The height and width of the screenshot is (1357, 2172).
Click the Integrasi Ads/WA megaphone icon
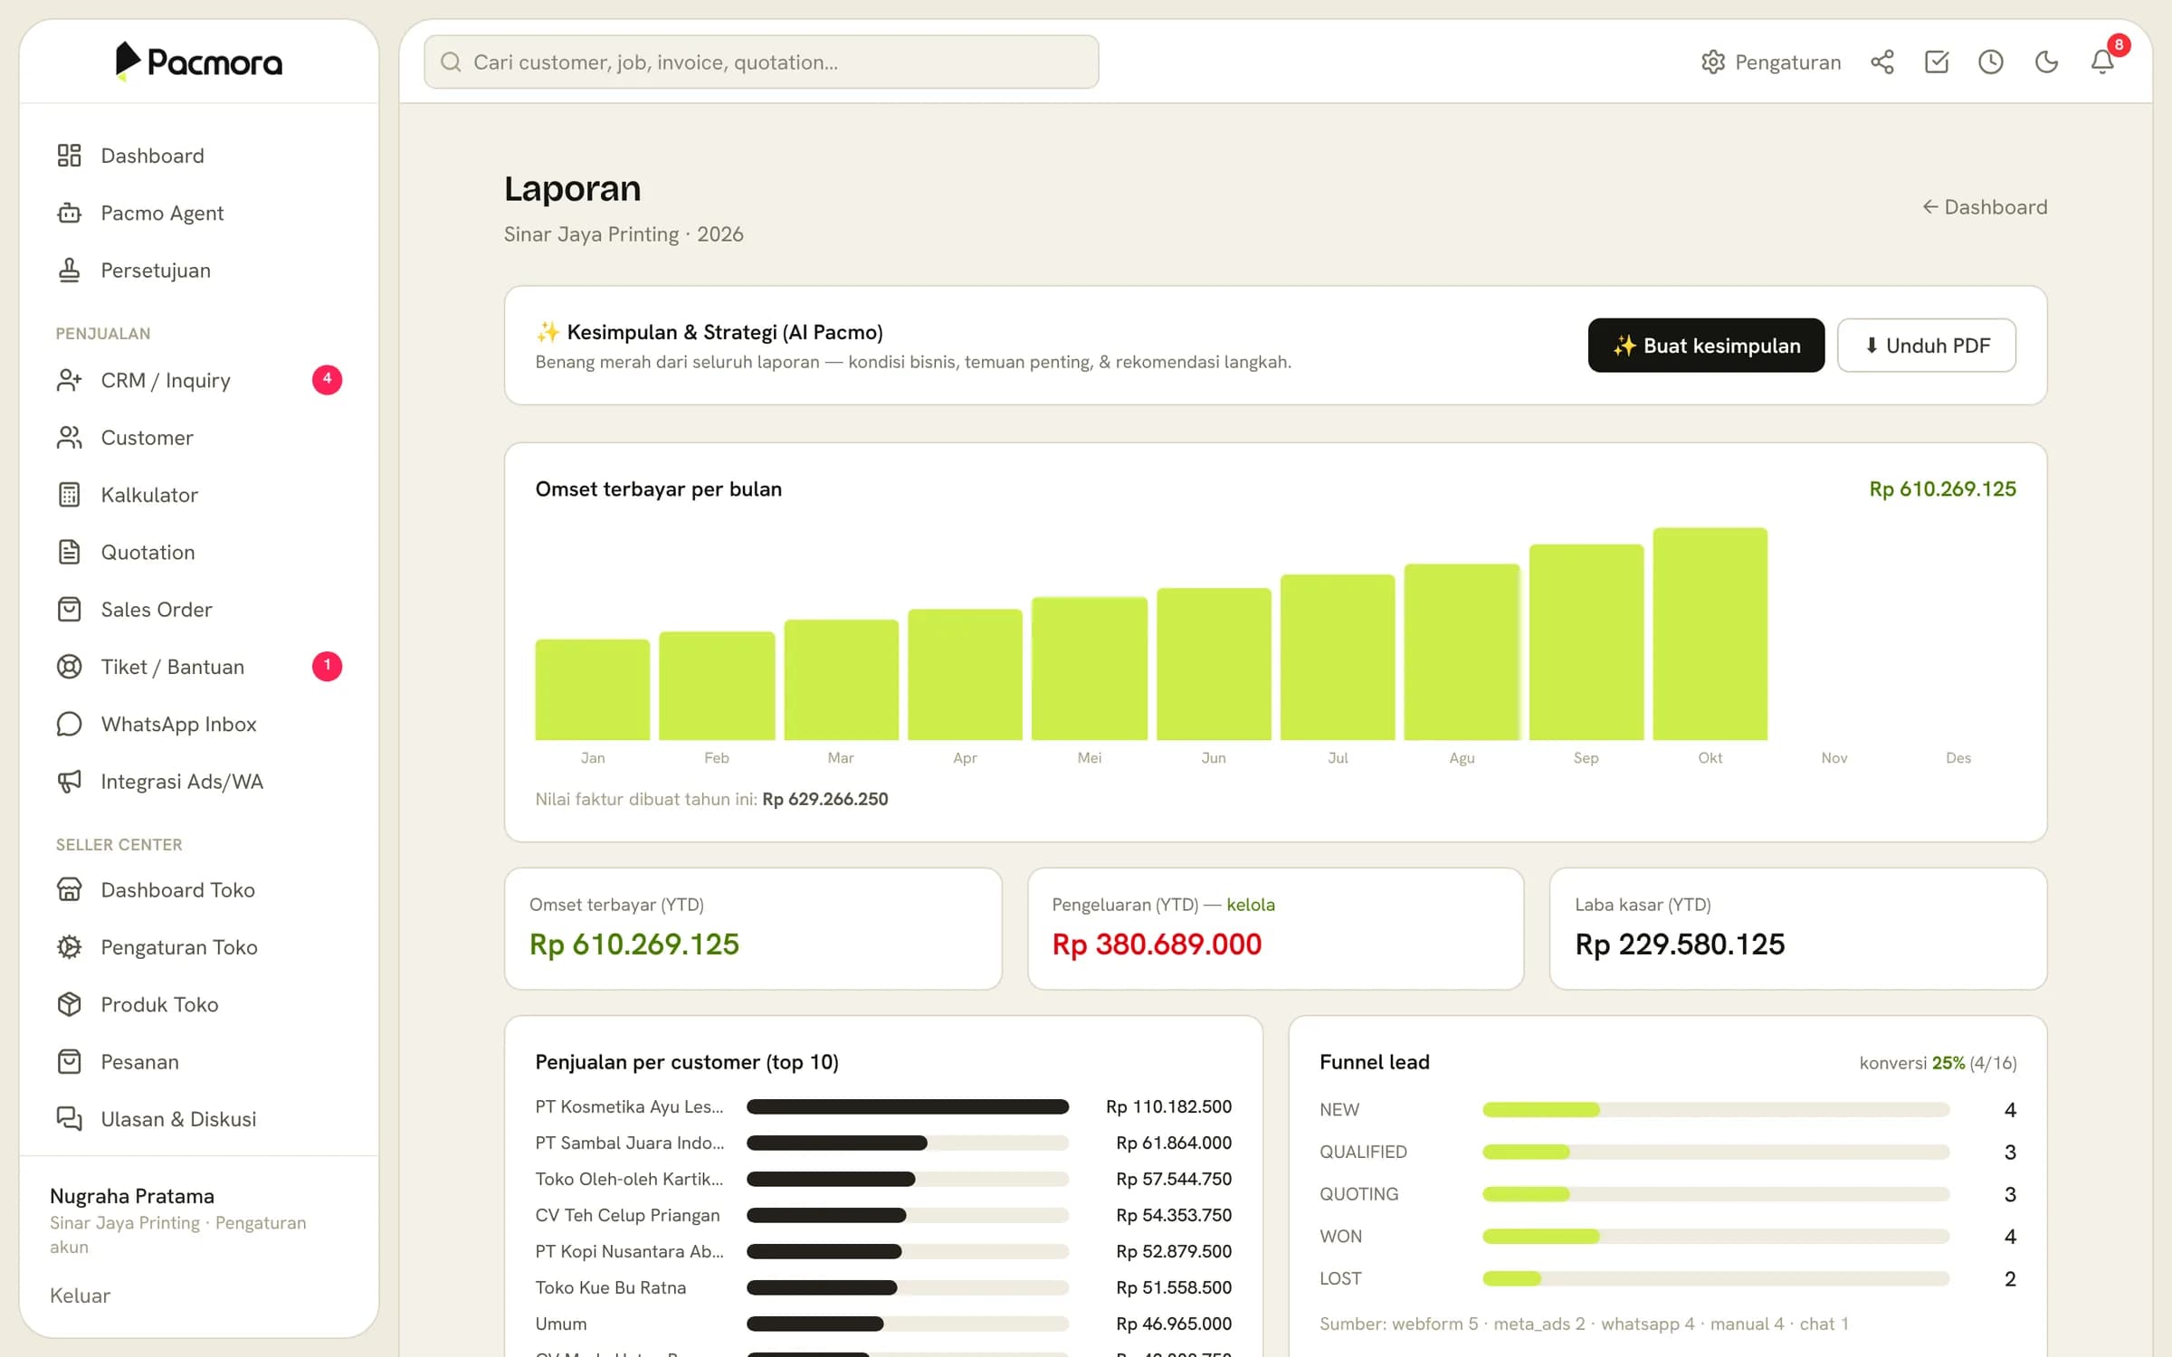click(x=70, y=782)
